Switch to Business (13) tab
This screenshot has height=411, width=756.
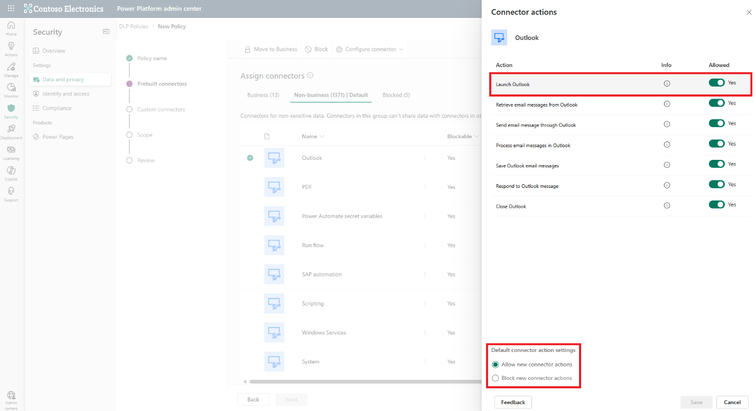tap(263, 95)
